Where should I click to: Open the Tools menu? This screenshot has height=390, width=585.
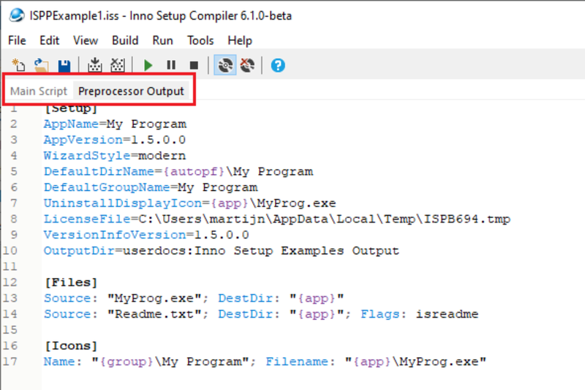click(200, 40)
